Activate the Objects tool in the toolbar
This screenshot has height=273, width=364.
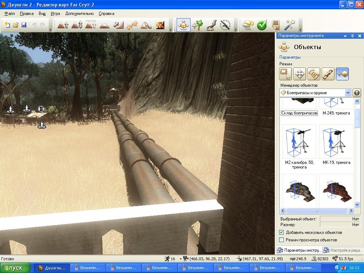click(183, 25)
